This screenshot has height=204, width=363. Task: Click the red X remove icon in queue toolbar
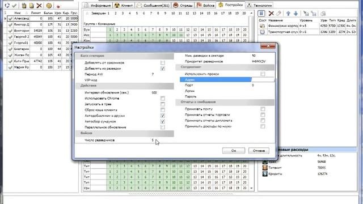coord(271,14)
